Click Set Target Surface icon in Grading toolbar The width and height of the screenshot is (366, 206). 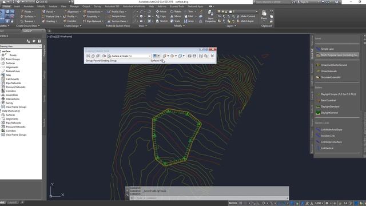point(93,56)
